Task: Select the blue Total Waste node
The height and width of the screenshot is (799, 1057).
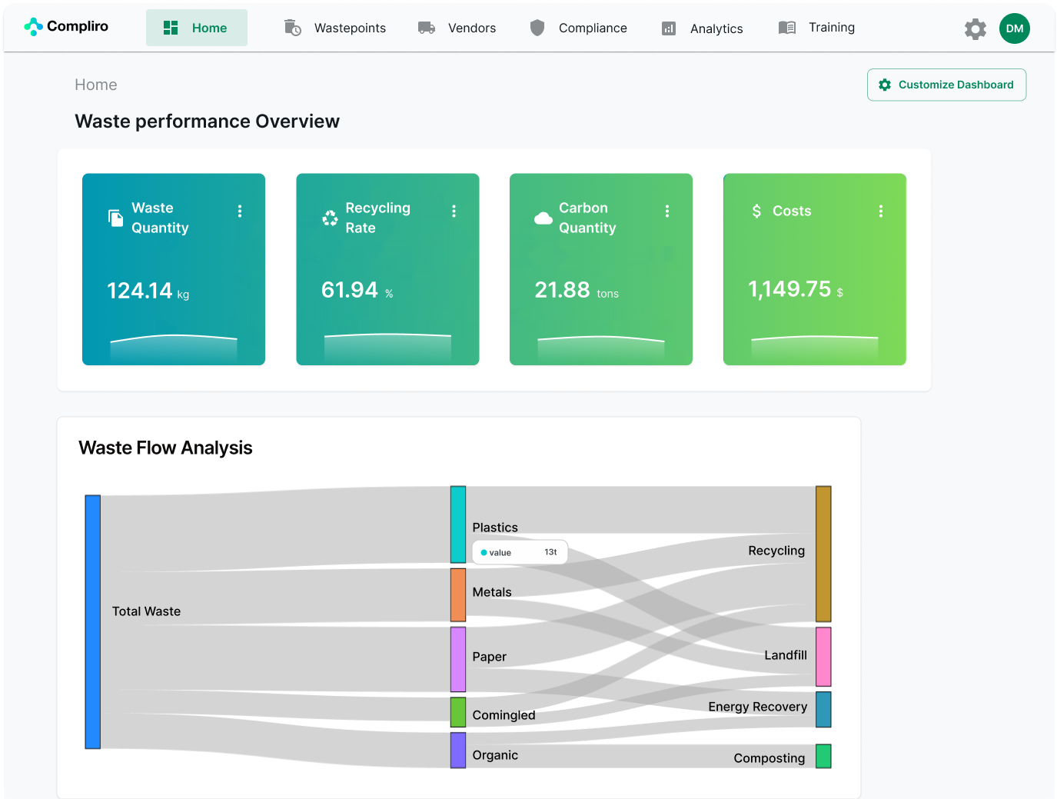Action: (x=92, y=621)
